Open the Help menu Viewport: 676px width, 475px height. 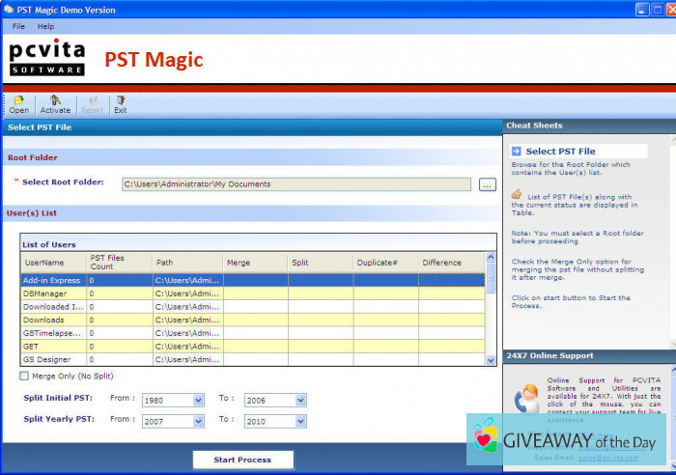pos(45,26)
